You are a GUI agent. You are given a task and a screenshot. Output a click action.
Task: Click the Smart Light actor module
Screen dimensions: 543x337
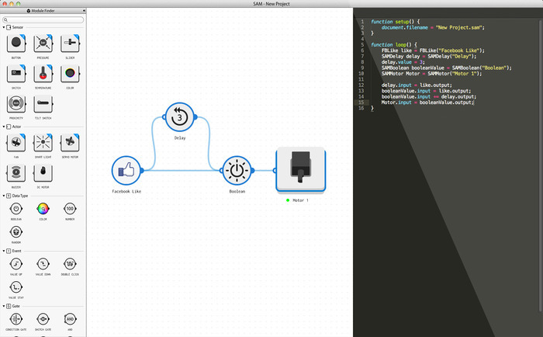[x=43, y=142]
